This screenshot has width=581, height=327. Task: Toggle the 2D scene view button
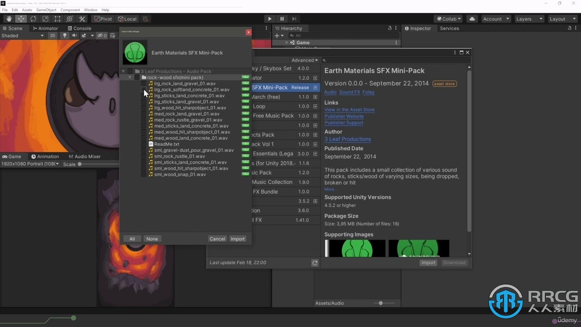pyautogui.click(x=53, y=35)
